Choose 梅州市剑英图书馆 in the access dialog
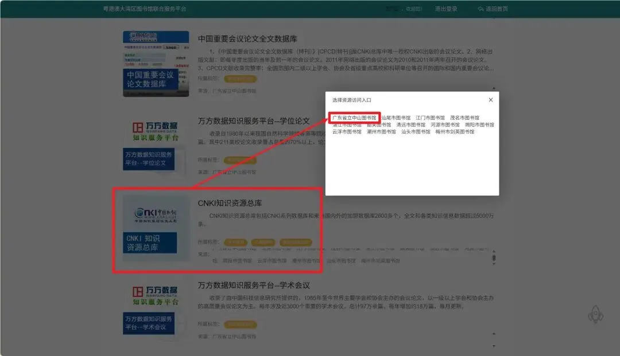 pyautogui.click(x=455, y=132)
